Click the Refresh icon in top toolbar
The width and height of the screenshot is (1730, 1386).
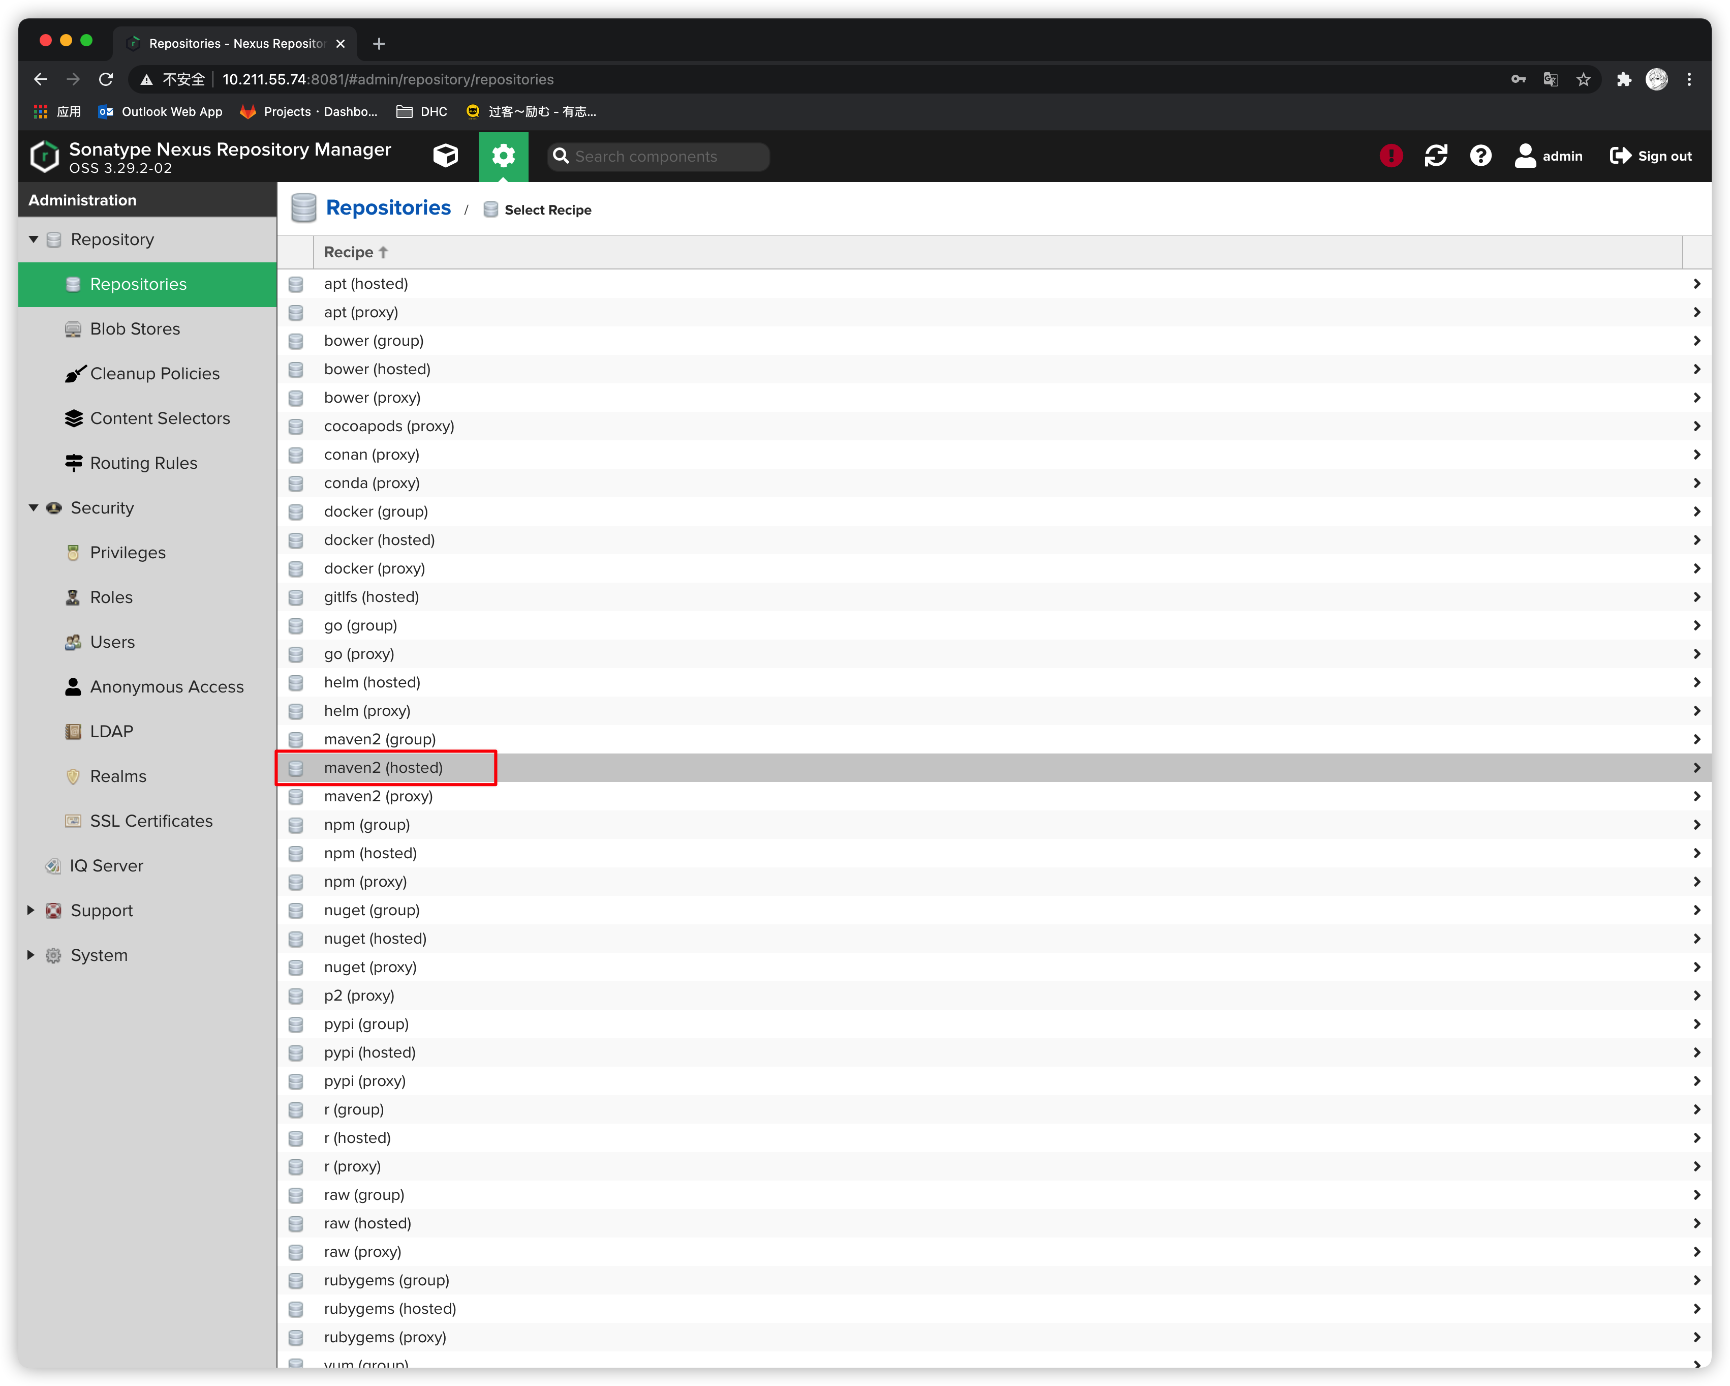tap(1436, 156)
